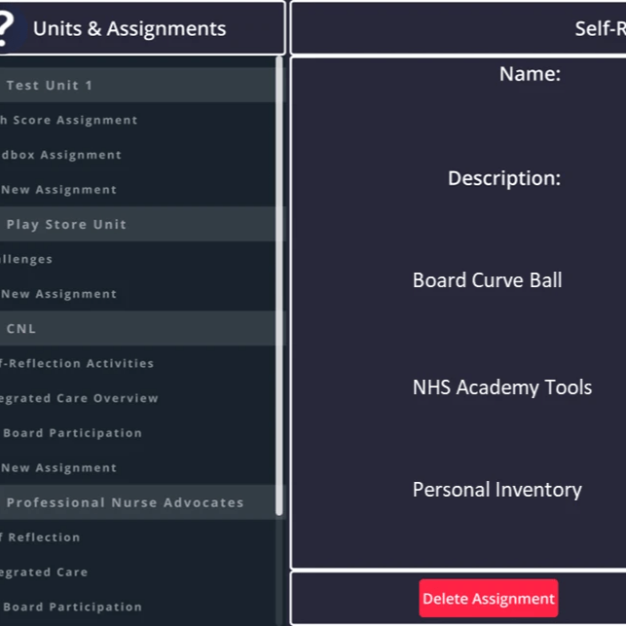Select the Sandbox Assignment entry
Screen dimensions: 626x626
tap(60, 155)
